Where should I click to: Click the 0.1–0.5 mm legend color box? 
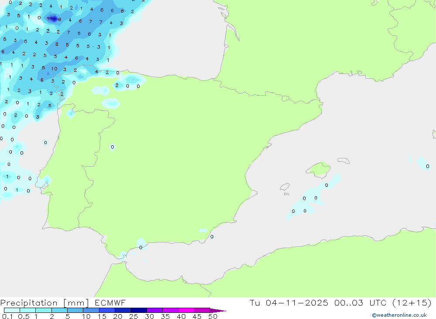click(12, 310)
